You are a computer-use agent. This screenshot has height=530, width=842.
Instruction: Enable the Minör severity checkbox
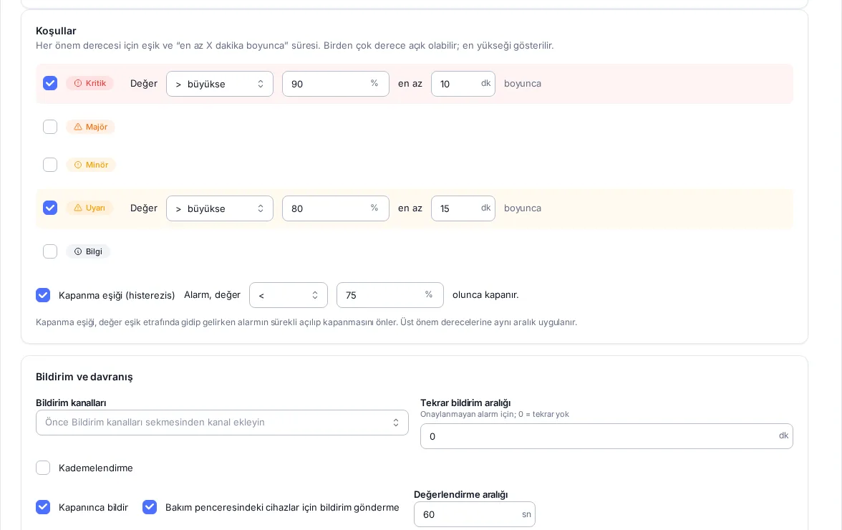tap(50, 164)
